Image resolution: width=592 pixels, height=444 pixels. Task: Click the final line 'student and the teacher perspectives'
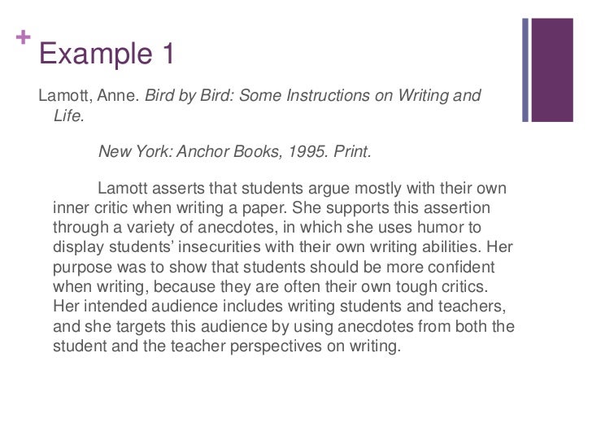click(227, 346)
